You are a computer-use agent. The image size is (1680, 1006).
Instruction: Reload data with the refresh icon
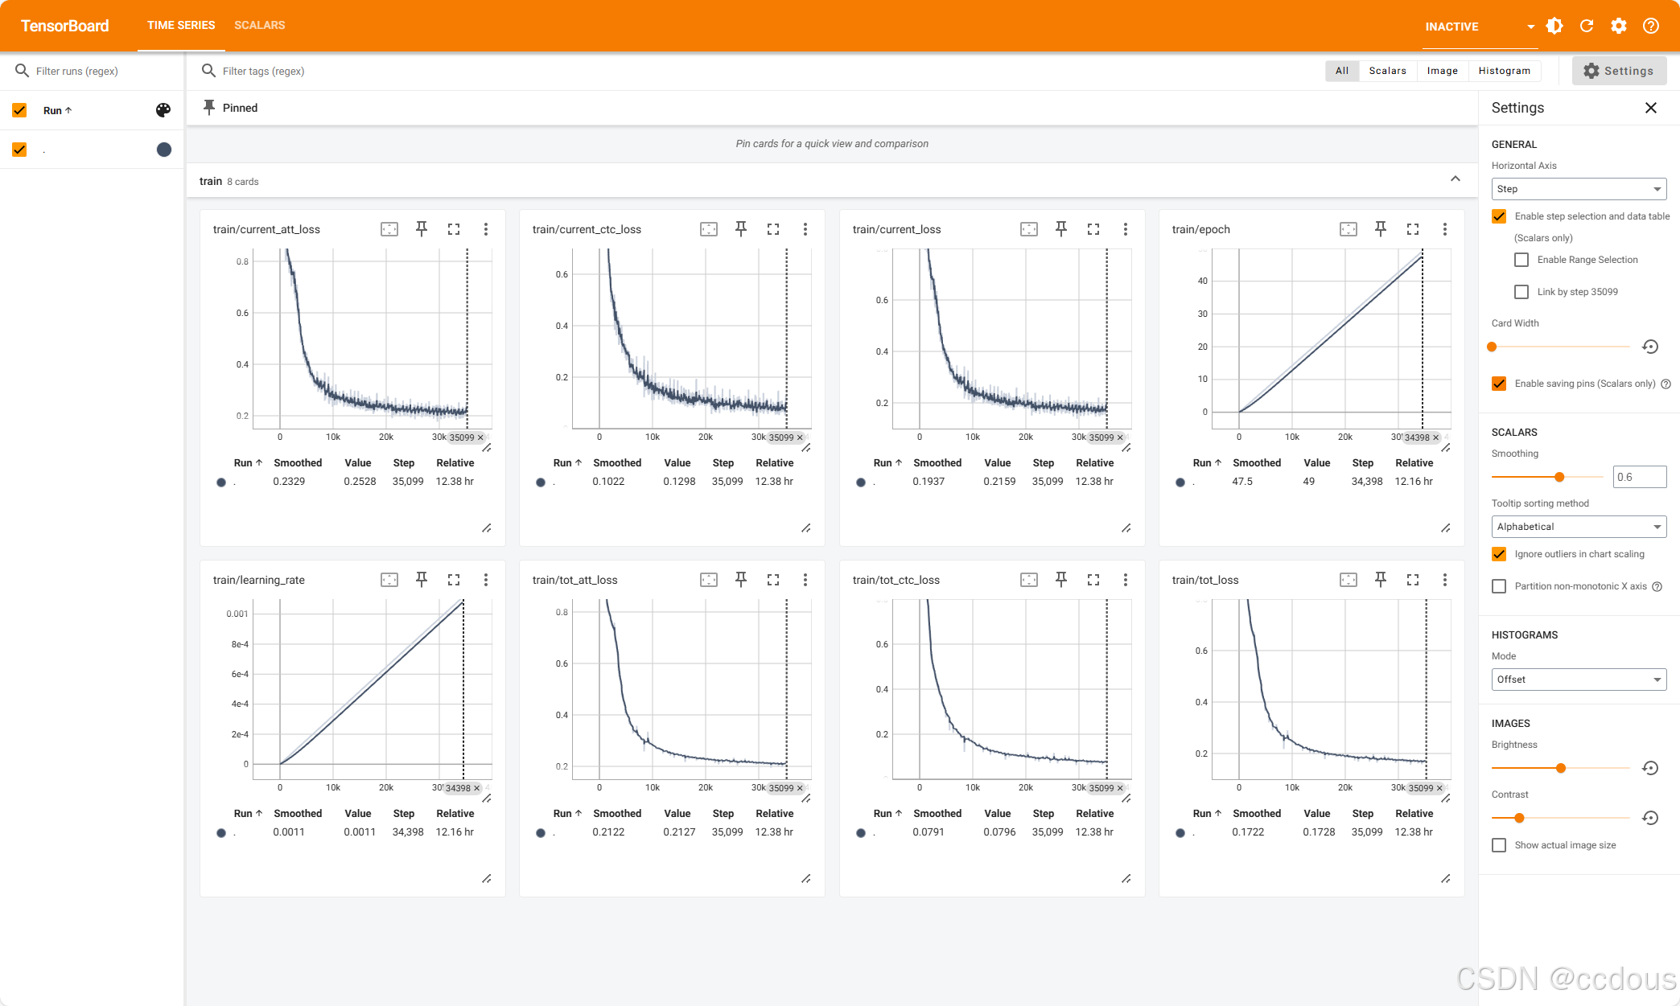[1587, 26]
